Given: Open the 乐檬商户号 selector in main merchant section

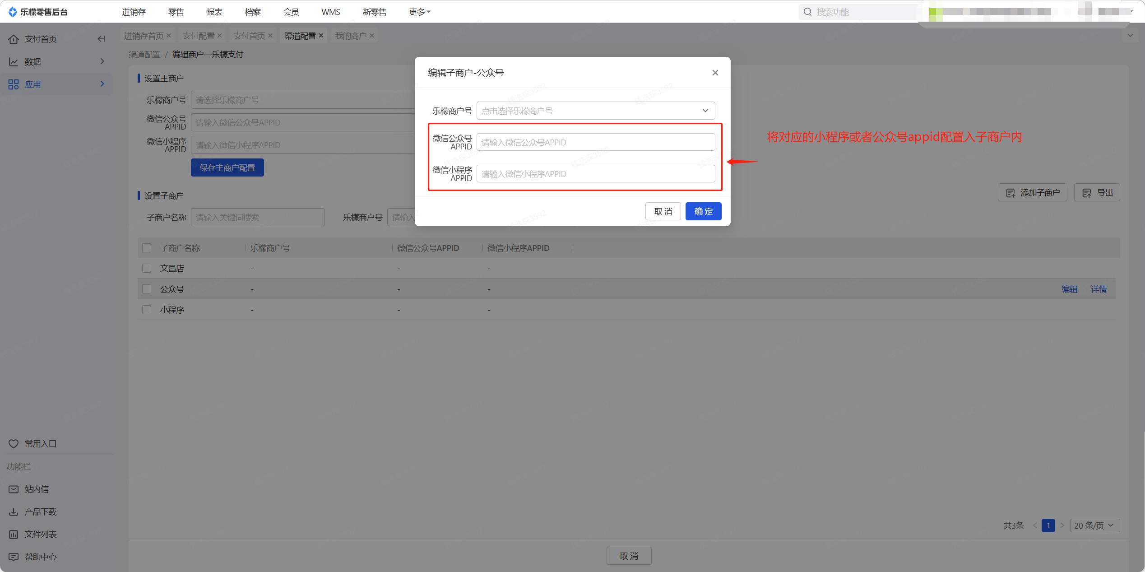Looking at the screenshot, I should click(303, 100).
